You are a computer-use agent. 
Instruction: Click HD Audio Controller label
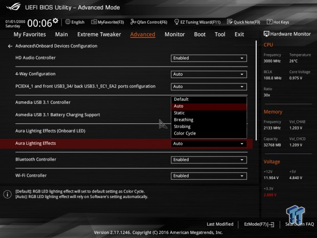click(35, 58)
